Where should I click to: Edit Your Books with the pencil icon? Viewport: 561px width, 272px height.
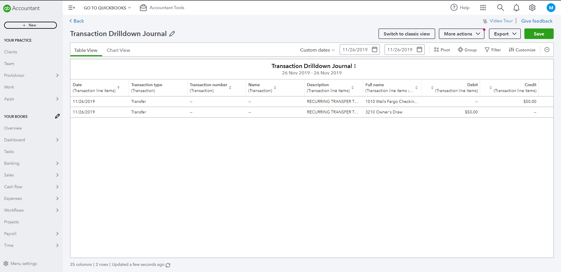(x=57, y=116)
